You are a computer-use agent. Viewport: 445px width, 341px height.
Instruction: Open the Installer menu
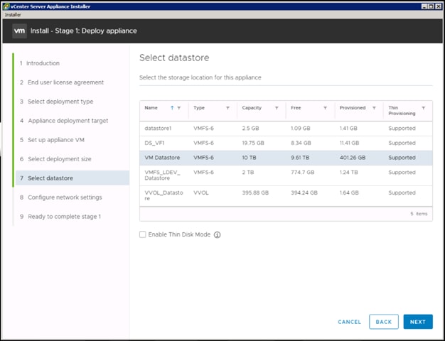[13, 15]
